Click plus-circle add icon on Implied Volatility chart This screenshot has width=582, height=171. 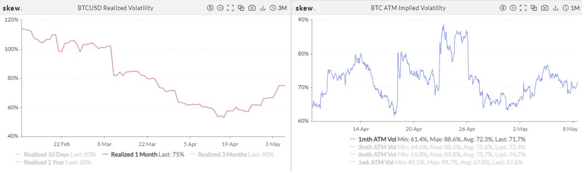coord(513,8)
